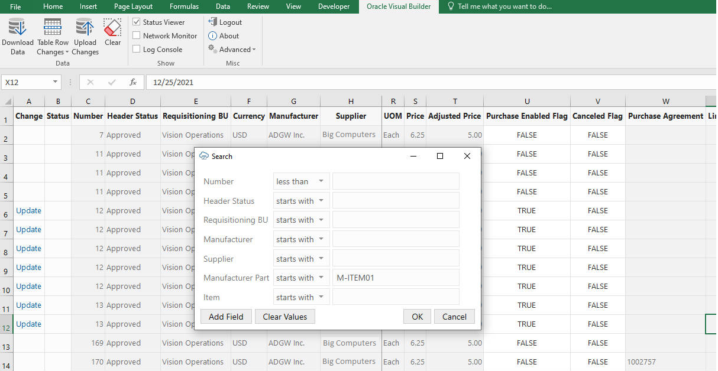
Task: Click the Logout icon
Action: click(212, 22)
